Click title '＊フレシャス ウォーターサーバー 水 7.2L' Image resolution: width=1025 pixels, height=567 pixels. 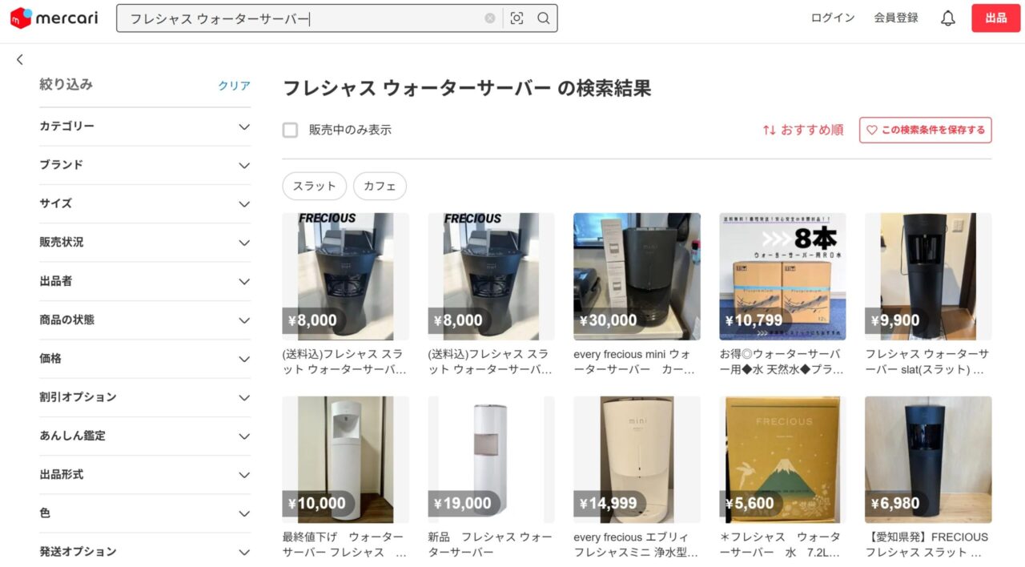click(780, 545)
